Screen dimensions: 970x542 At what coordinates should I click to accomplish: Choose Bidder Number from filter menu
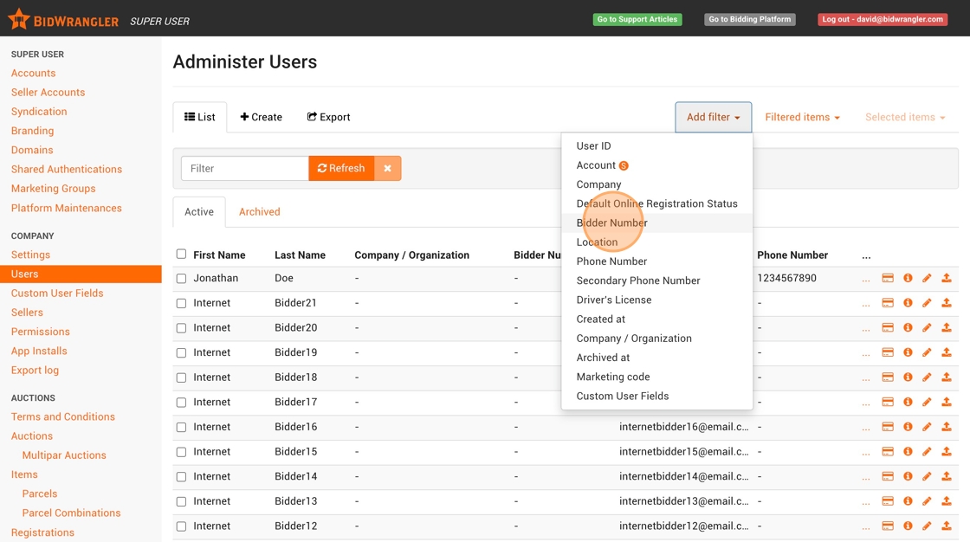coord(611,223)
